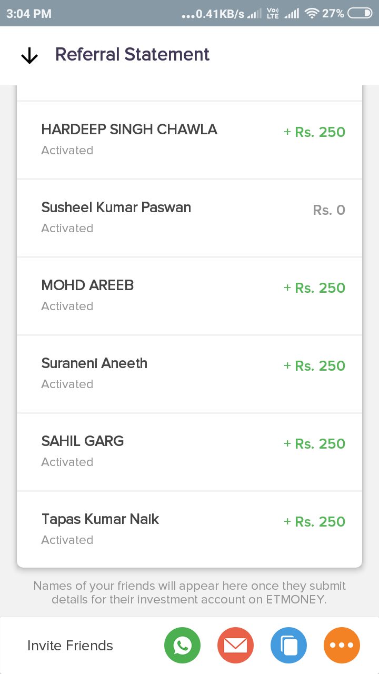Viewport: 379px width, 674px height.
Task: Tap the battery indicator in status bar
Action: click(x=360, y=14)
